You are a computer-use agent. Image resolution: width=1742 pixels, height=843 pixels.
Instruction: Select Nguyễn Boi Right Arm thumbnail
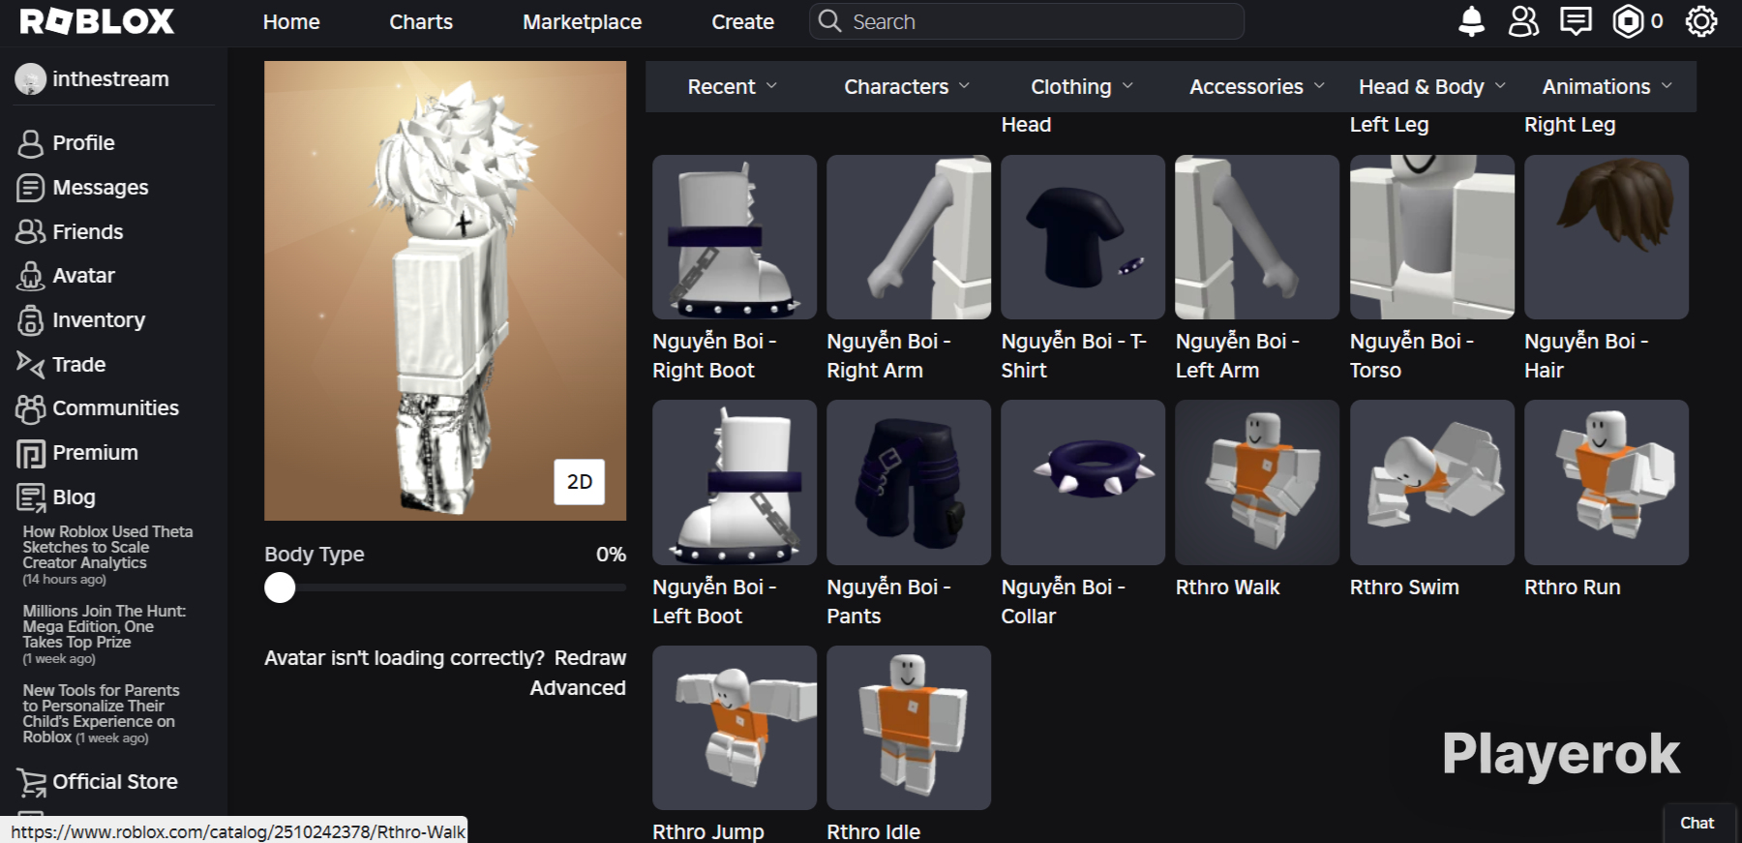pos(909,237)
